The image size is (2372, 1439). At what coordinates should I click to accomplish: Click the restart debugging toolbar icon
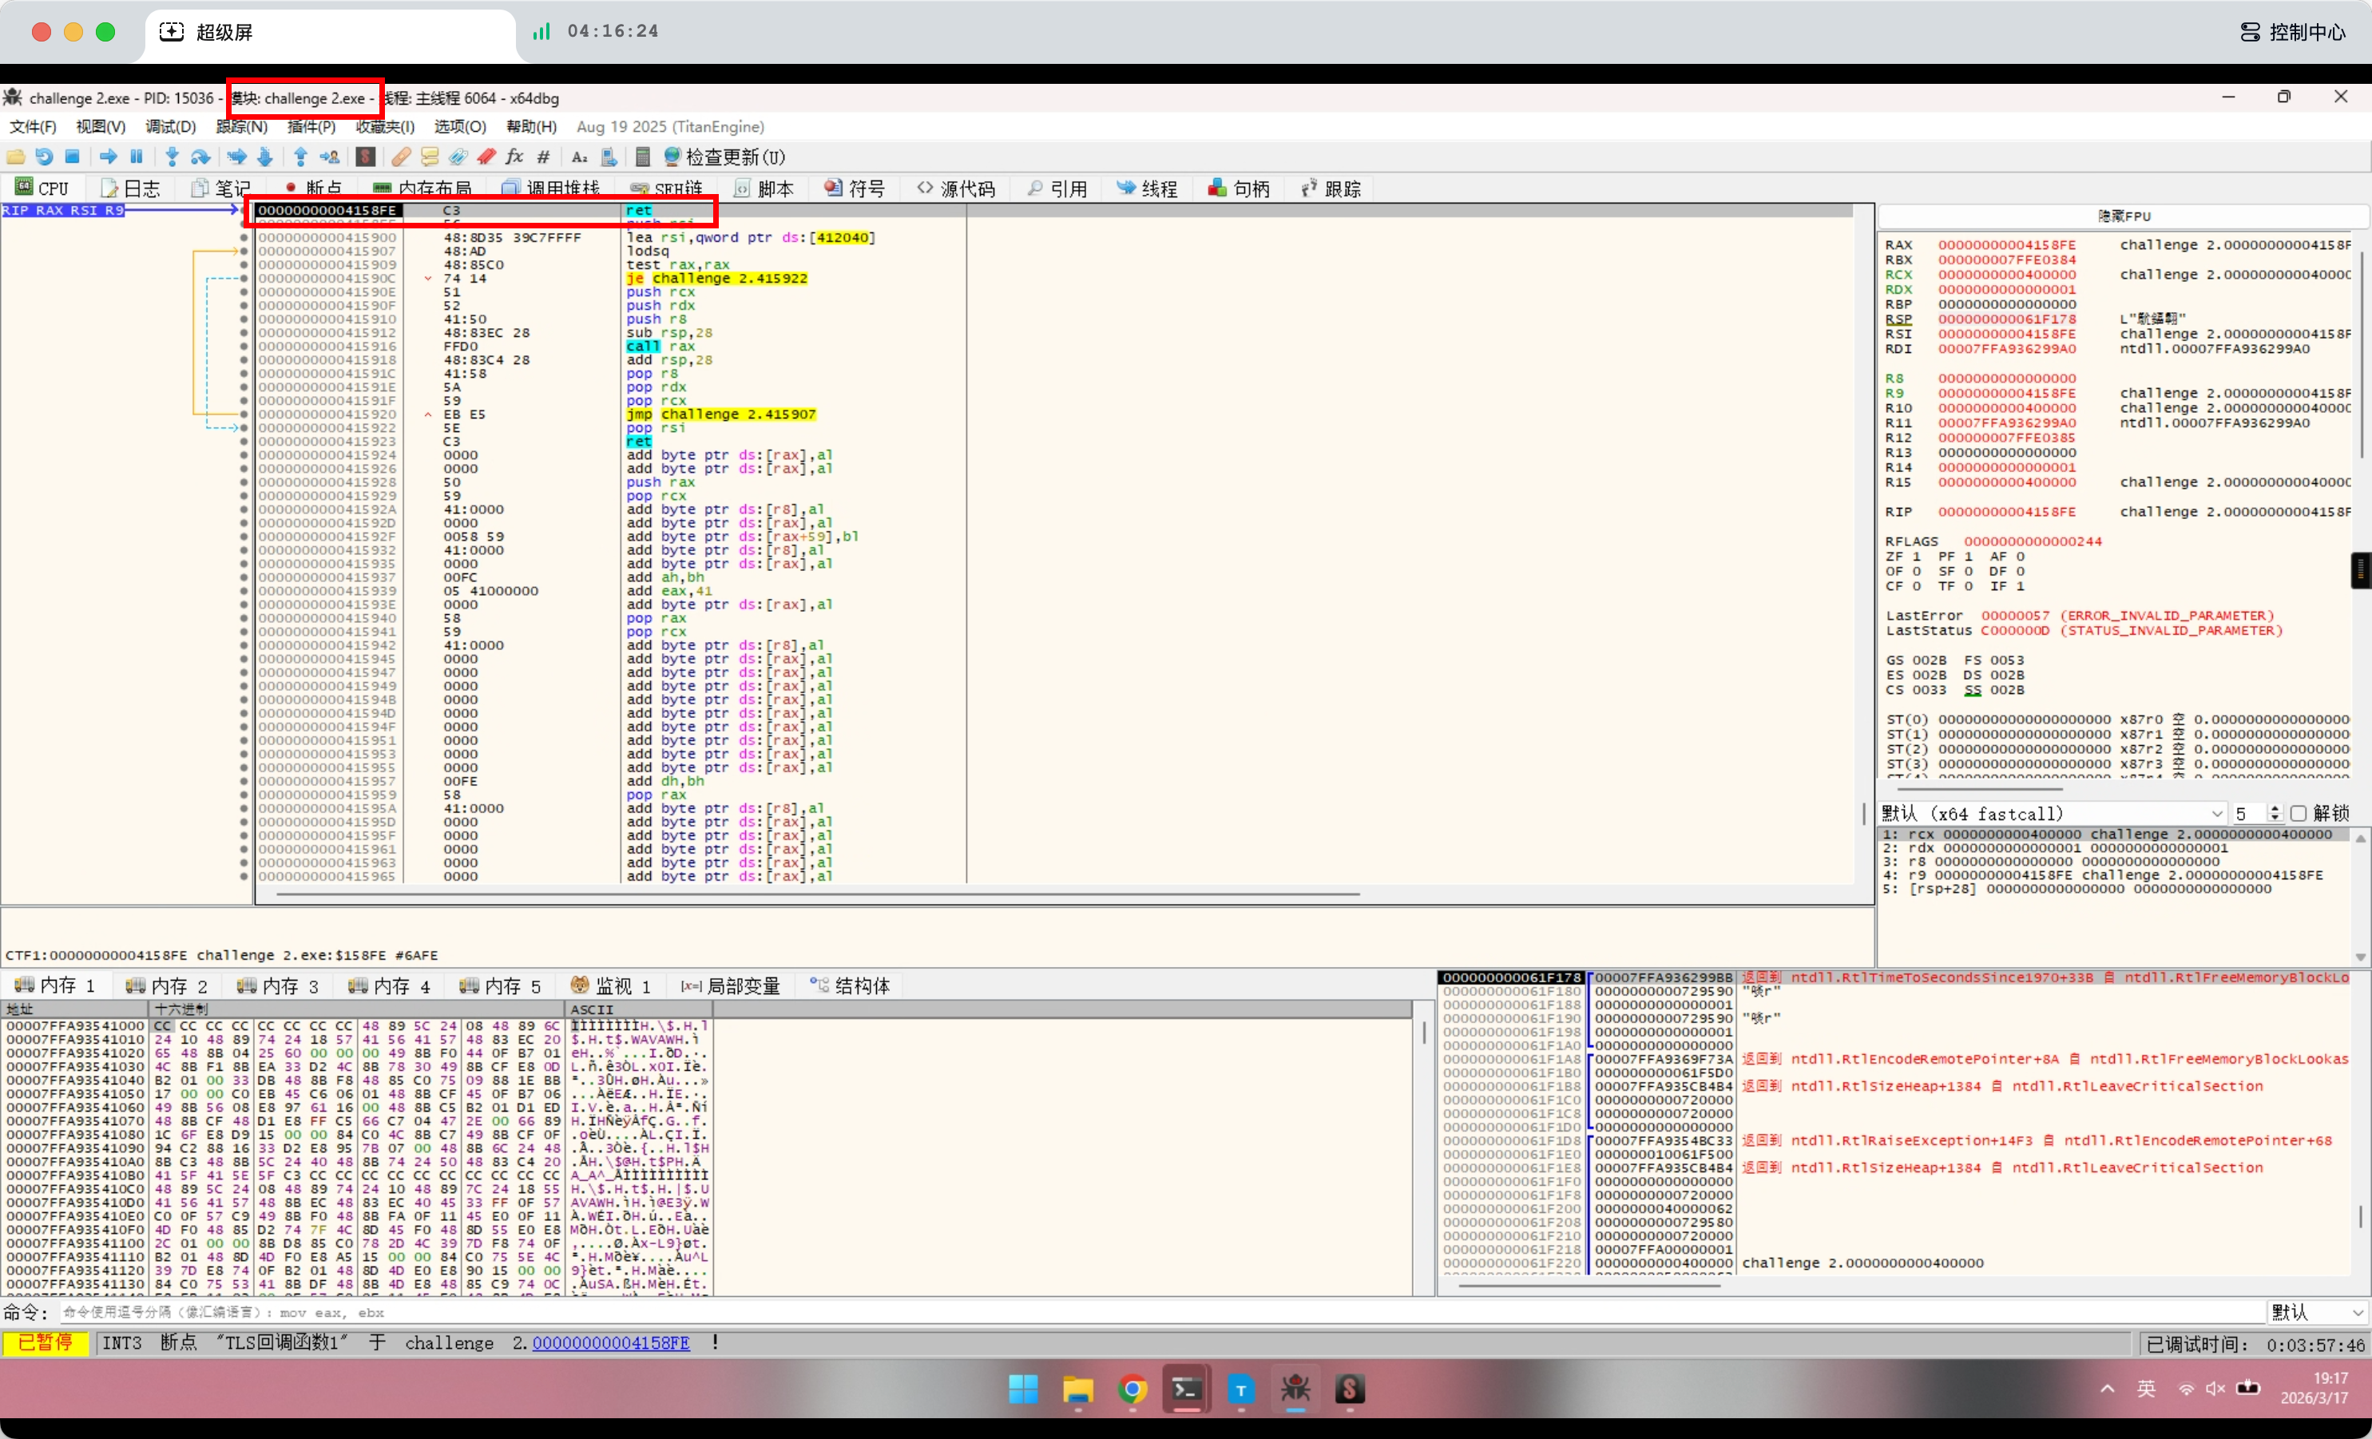click(x=44, y=157)
